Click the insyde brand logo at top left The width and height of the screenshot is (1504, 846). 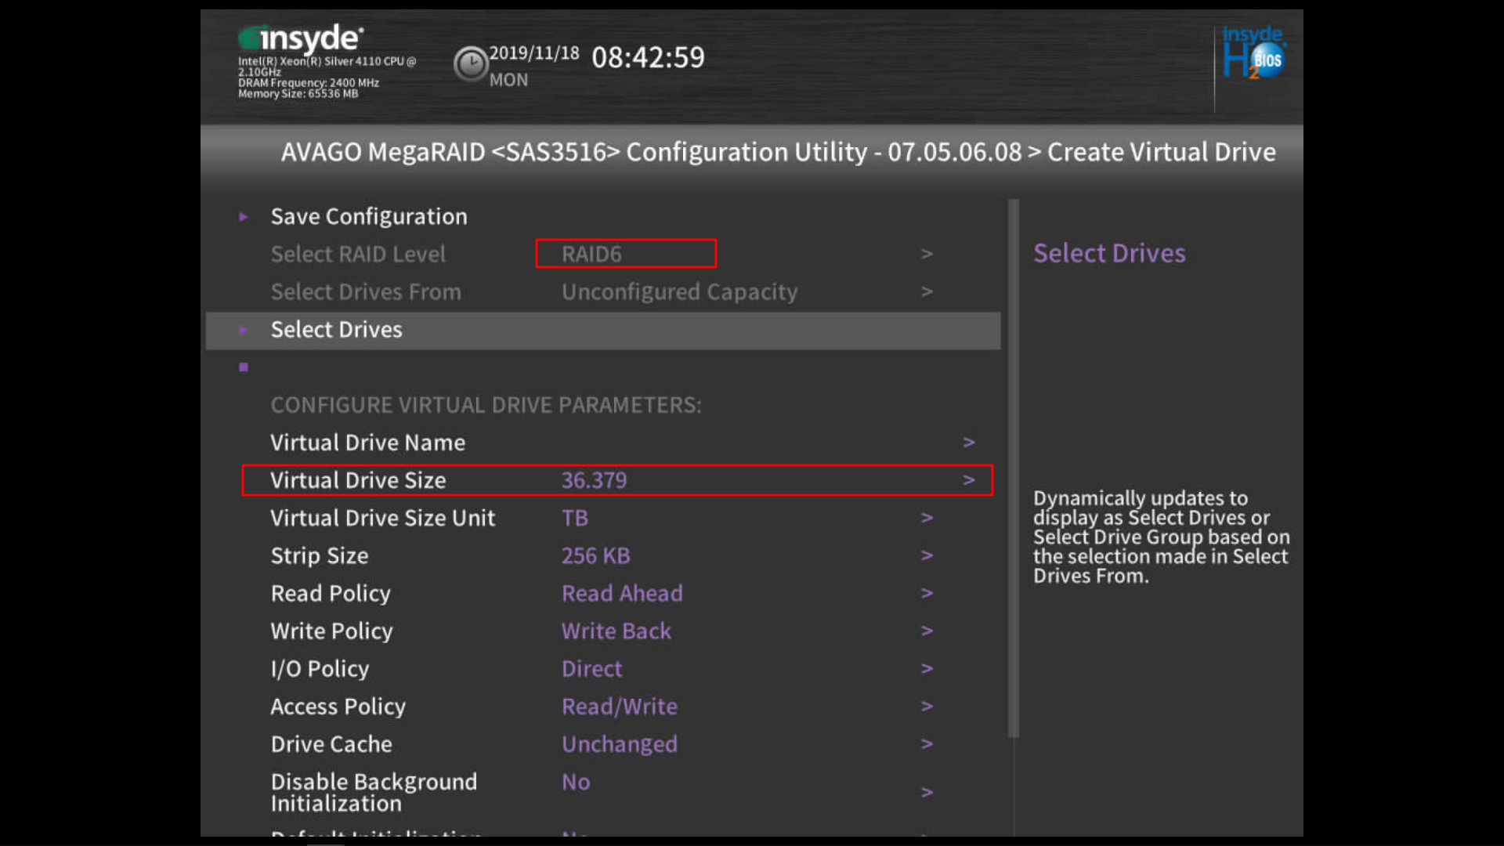click(301, 38)
